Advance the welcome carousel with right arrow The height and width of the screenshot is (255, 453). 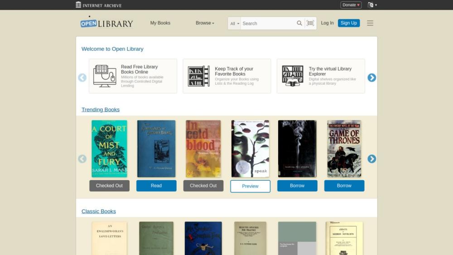pos(371,78)
